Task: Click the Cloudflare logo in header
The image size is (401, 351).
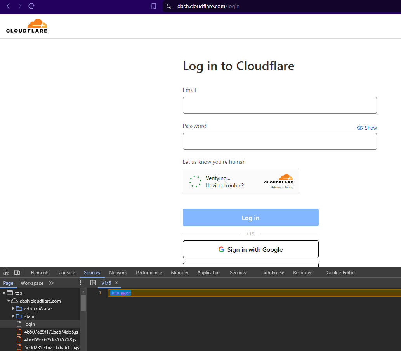Action: 27,26
